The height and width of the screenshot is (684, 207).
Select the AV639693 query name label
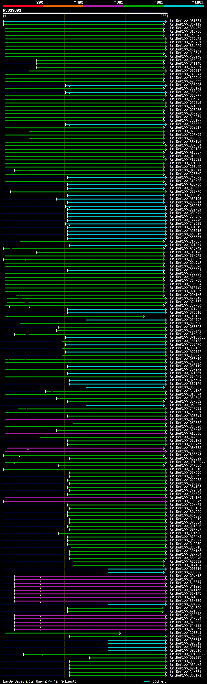point(12,10)
